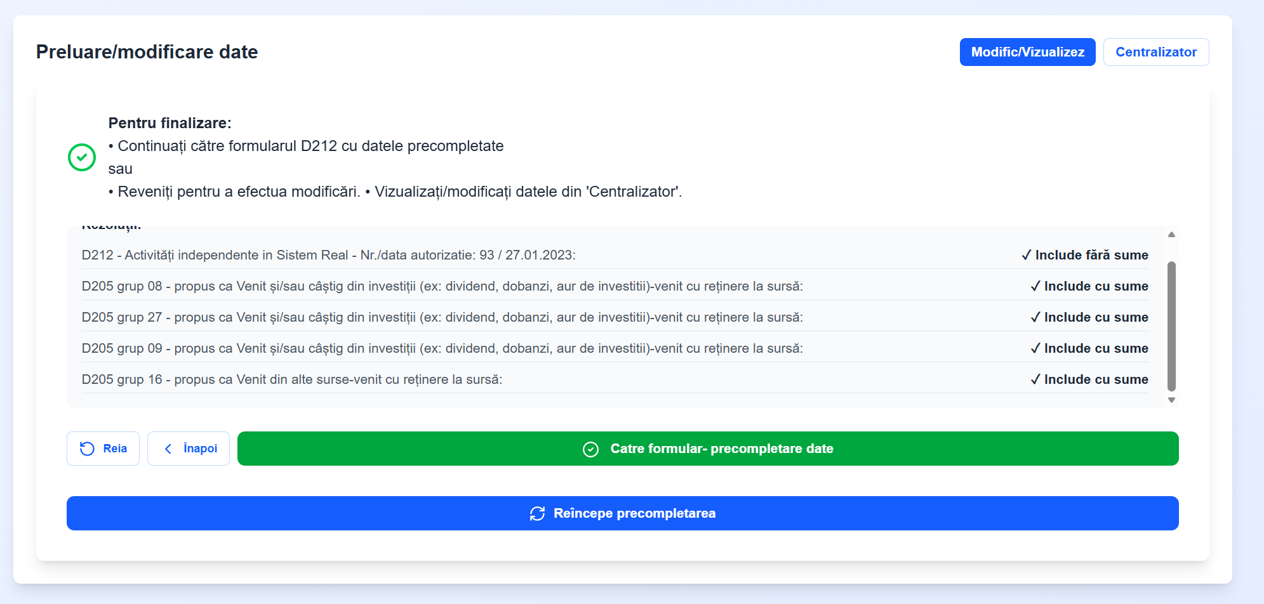
Task: Click the Reia button label
Action: [115, 449]
